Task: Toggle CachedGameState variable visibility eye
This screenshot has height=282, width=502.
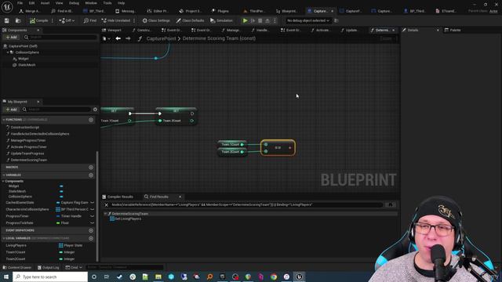Action: (93, 203)
